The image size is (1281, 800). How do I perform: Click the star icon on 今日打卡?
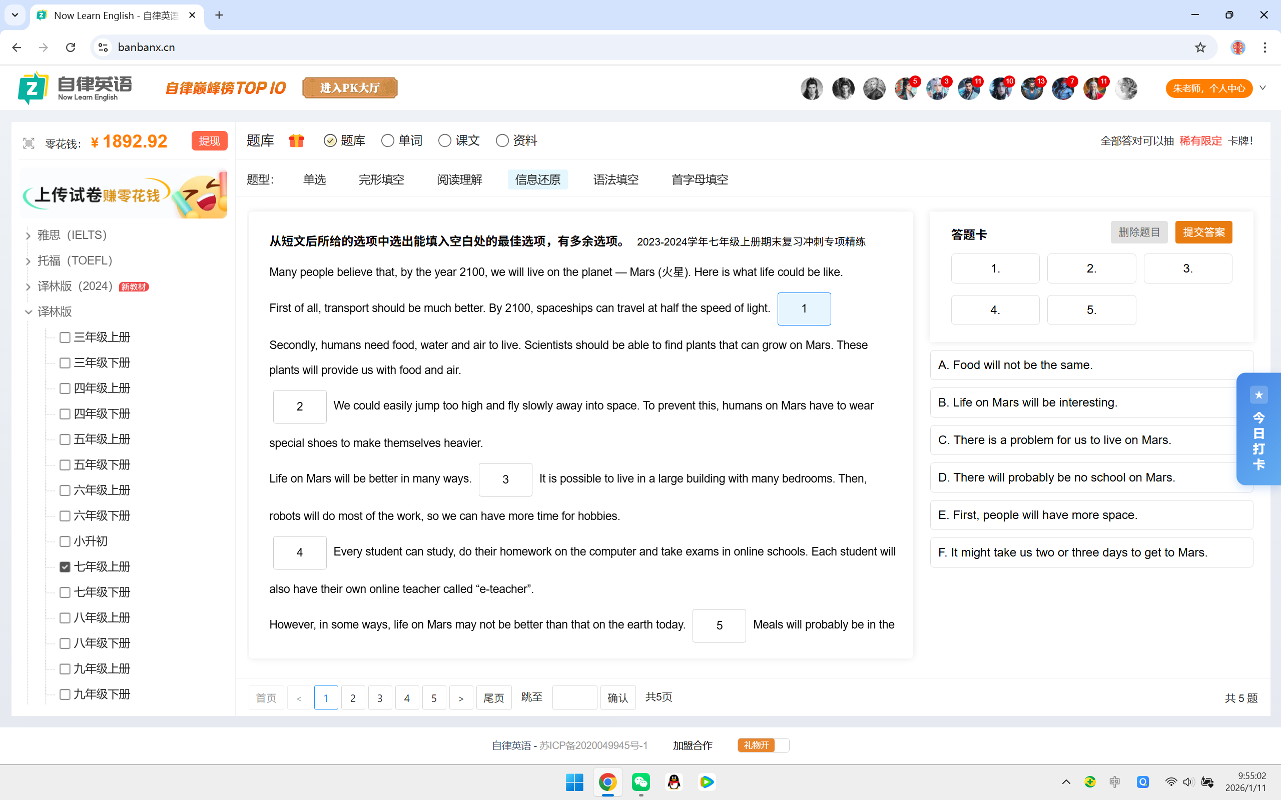[1259, 395]
